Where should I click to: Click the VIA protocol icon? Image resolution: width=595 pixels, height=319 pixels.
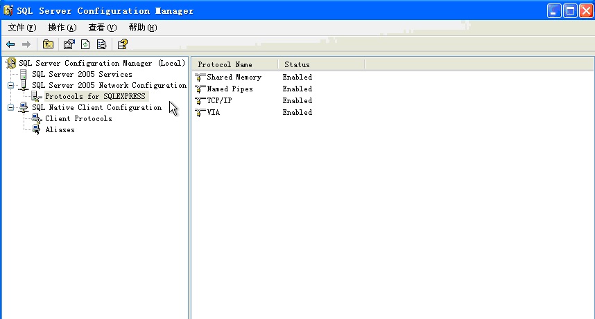[200, 113]
